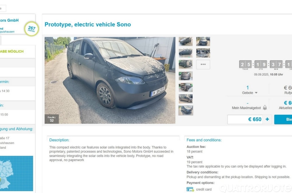View the side-profile car thumbnail
This screenshot has height=193, width=292.
coord(186,53)
